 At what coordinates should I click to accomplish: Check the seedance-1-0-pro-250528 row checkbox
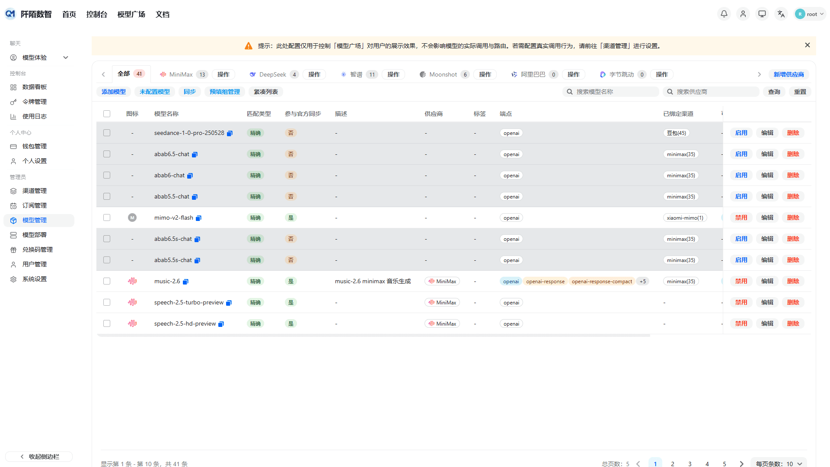[107, 133]
